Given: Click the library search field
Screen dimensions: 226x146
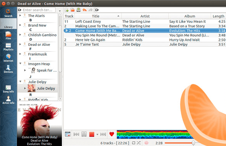Looking at the screenshot, I should [x=37, y=10].
